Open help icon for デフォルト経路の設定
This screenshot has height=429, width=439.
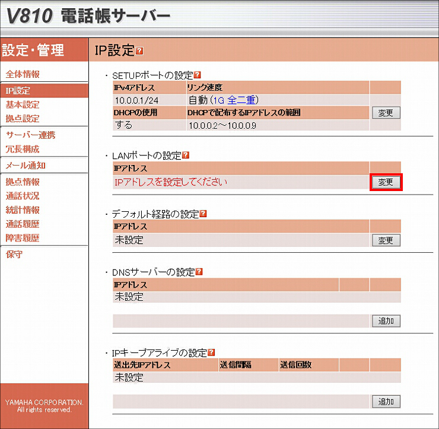(203, 214)
